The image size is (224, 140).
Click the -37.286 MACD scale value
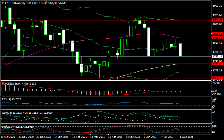pyautogui.click(x=217, y=94)
